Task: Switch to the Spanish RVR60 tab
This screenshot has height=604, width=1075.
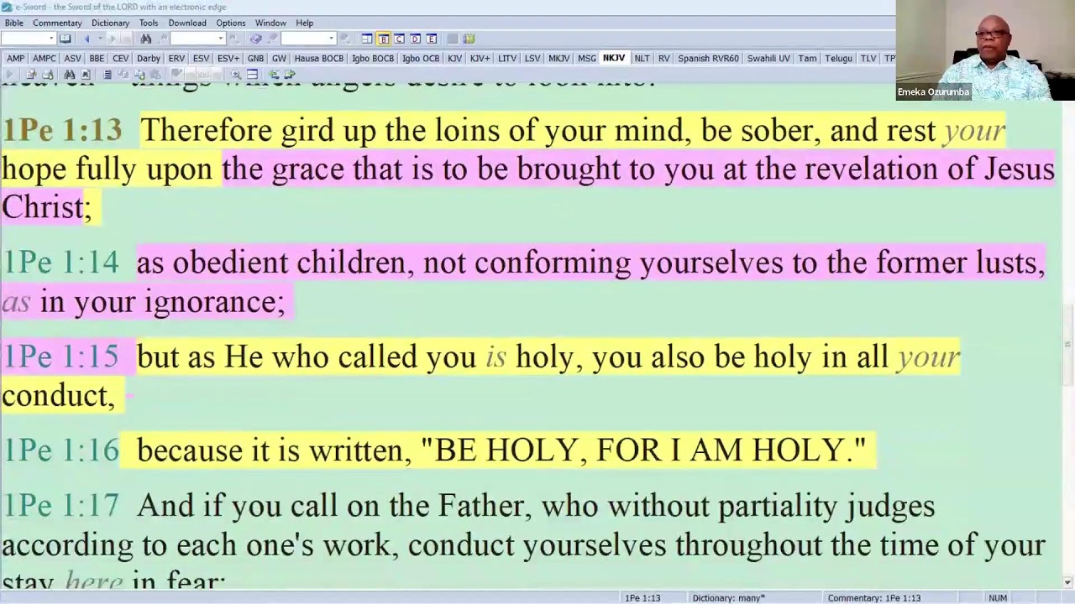Action: [708, 59]
